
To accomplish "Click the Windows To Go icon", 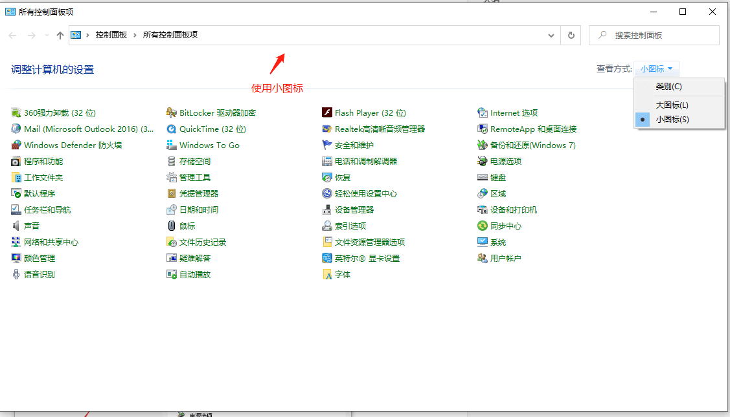I will 171,145.
